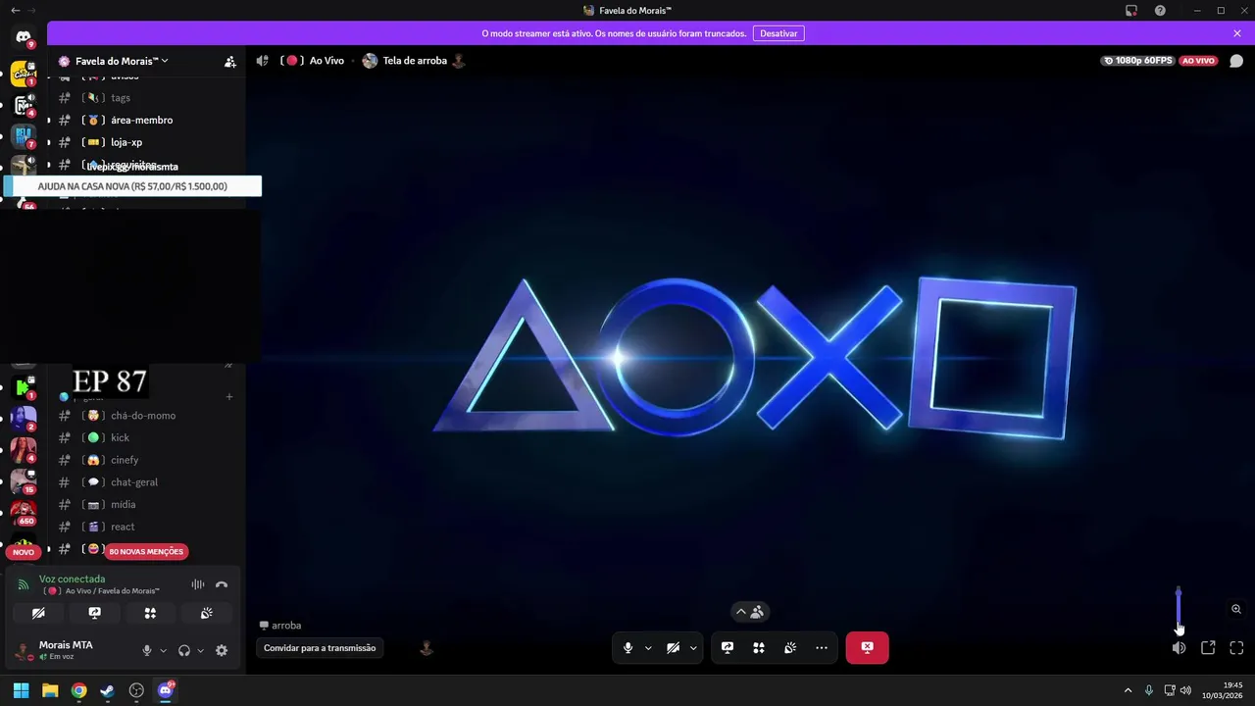Open Google Chrome from the taskbar
Screen dimensions: 1255x706
78,690
